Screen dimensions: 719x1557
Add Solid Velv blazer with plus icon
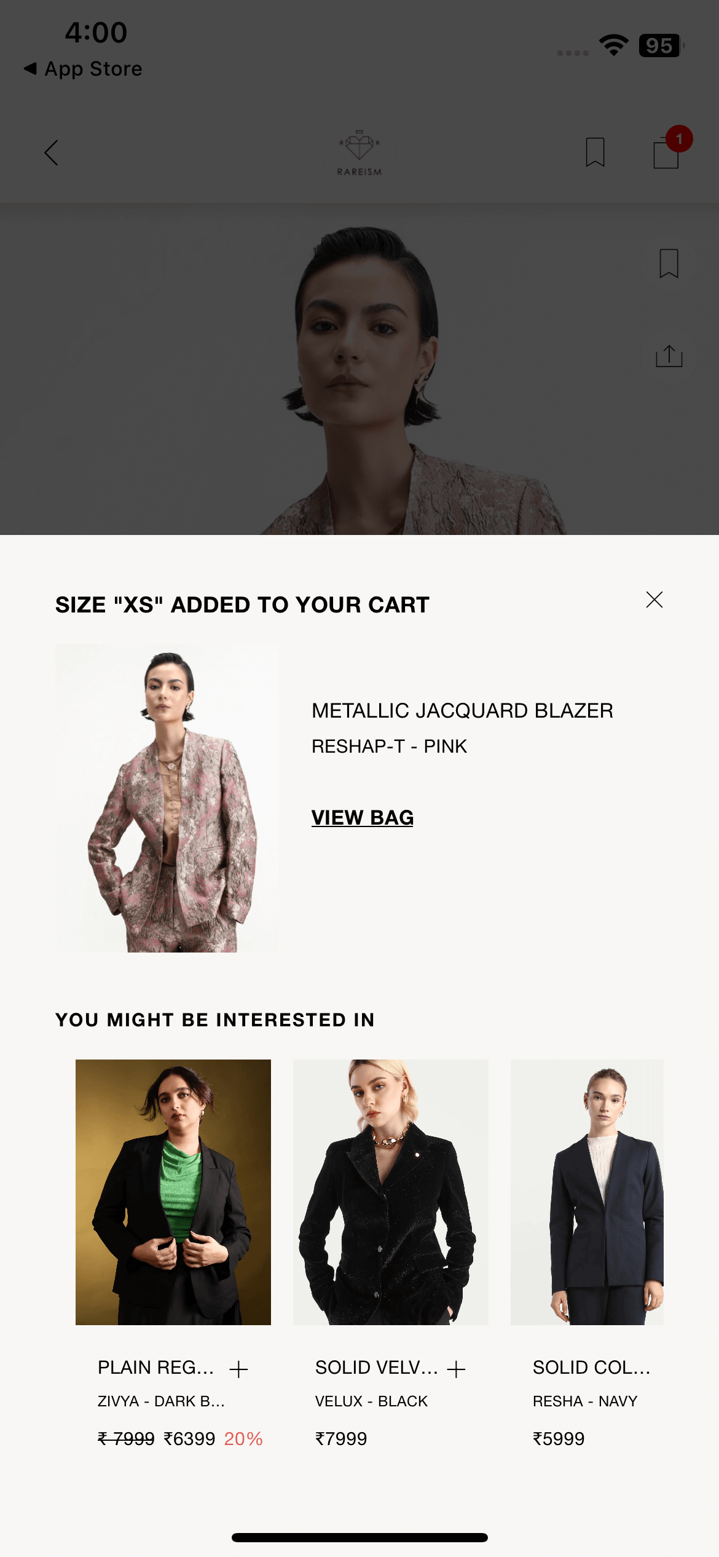point(456,1369)
